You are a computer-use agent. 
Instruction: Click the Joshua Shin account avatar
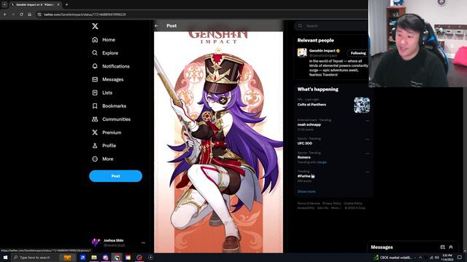tap(96, 242)
